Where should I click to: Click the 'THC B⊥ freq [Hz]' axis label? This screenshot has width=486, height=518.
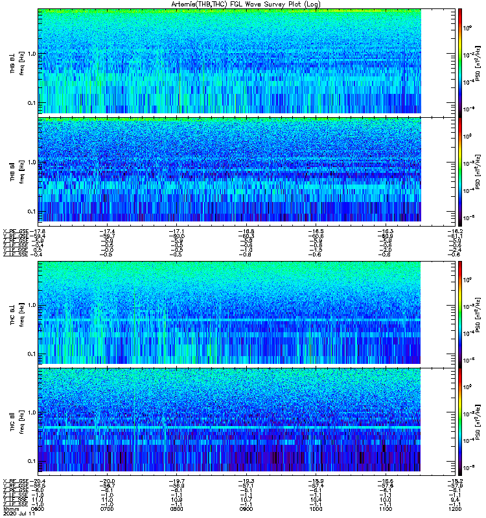click(x=17, y=314)
